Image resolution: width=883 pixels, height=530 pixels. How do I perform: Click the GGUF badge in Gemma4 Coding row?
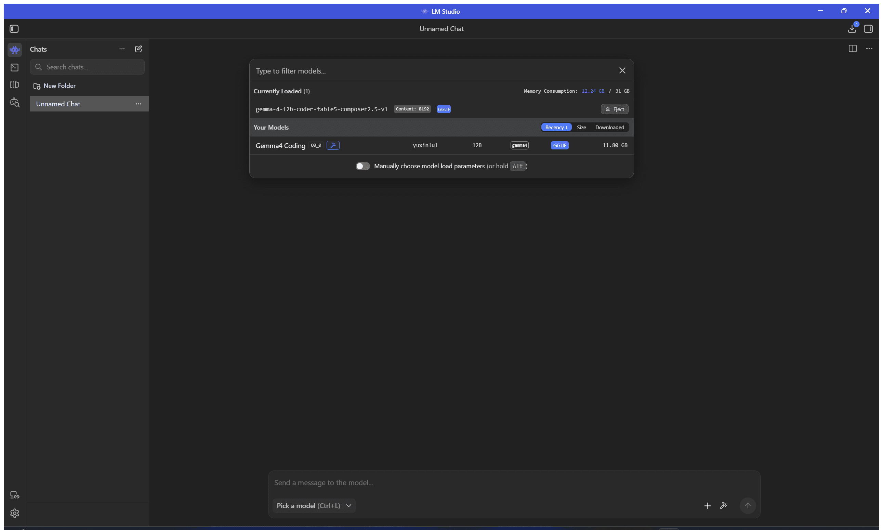[559, 145]
